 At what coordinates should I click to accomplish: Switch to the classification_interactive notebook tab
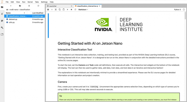[88, 6]
